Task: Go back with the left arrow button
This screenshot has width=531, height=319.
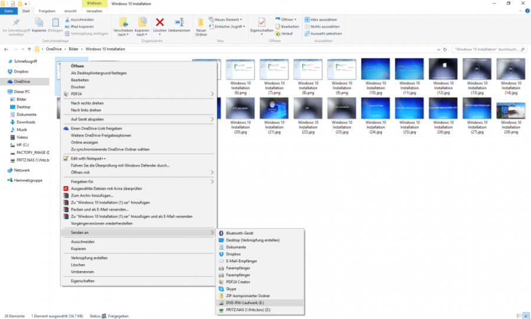Action: (x=6, y=49)
